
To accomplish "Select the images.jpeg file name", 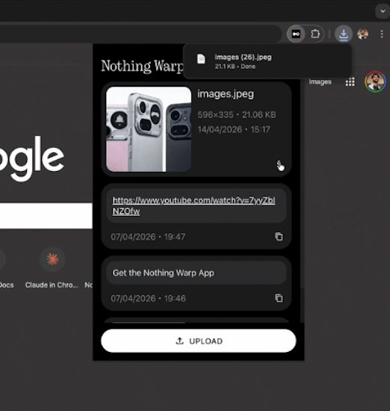I will coord(226,94).
